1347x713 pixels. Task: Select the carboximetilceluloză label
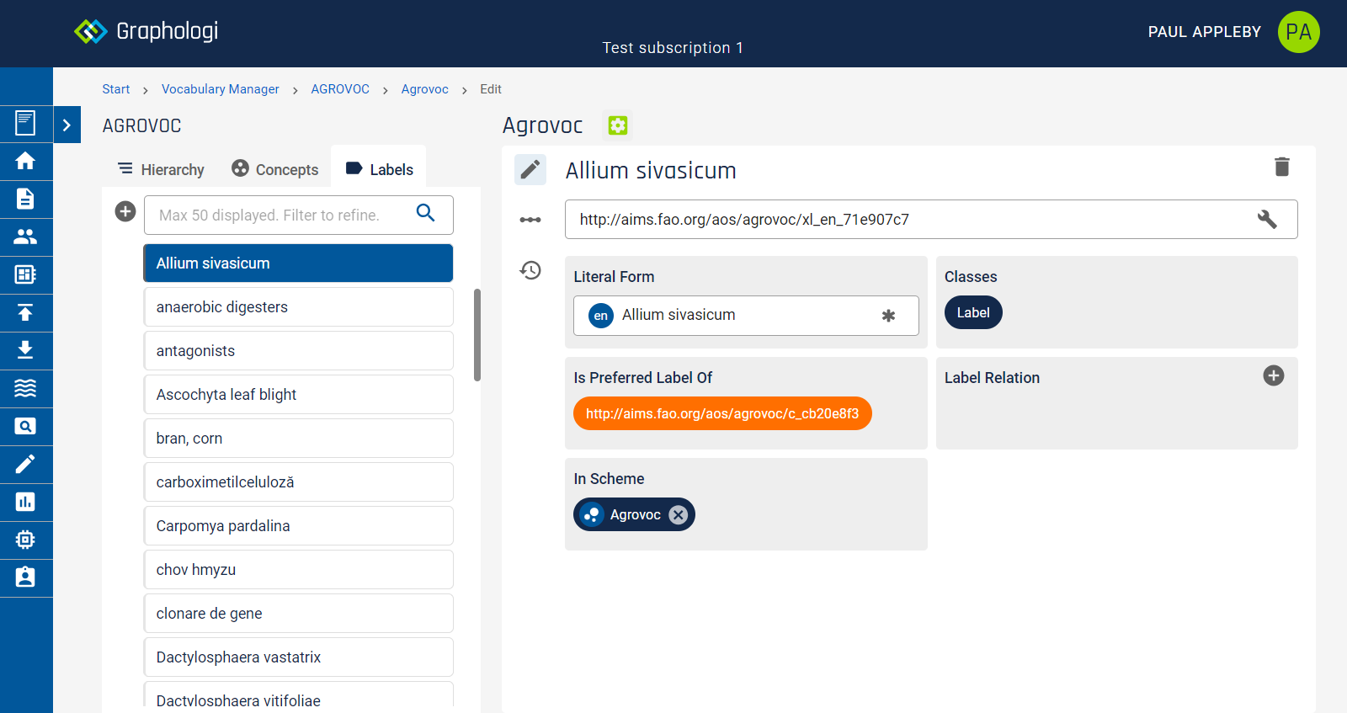[298, 482]
